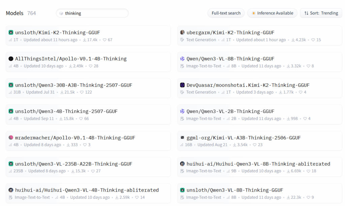Open unsloth/Qwen3-4B-Thinking-2507-GGUF model
The height and width of the screenshot is (206, 345).
coord(66,111)
